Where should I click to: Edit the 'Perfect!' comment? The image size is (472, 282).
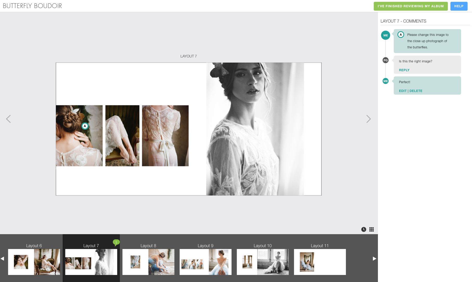(x=403, y=91)
